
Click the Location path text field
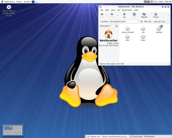tap(124, 21)
